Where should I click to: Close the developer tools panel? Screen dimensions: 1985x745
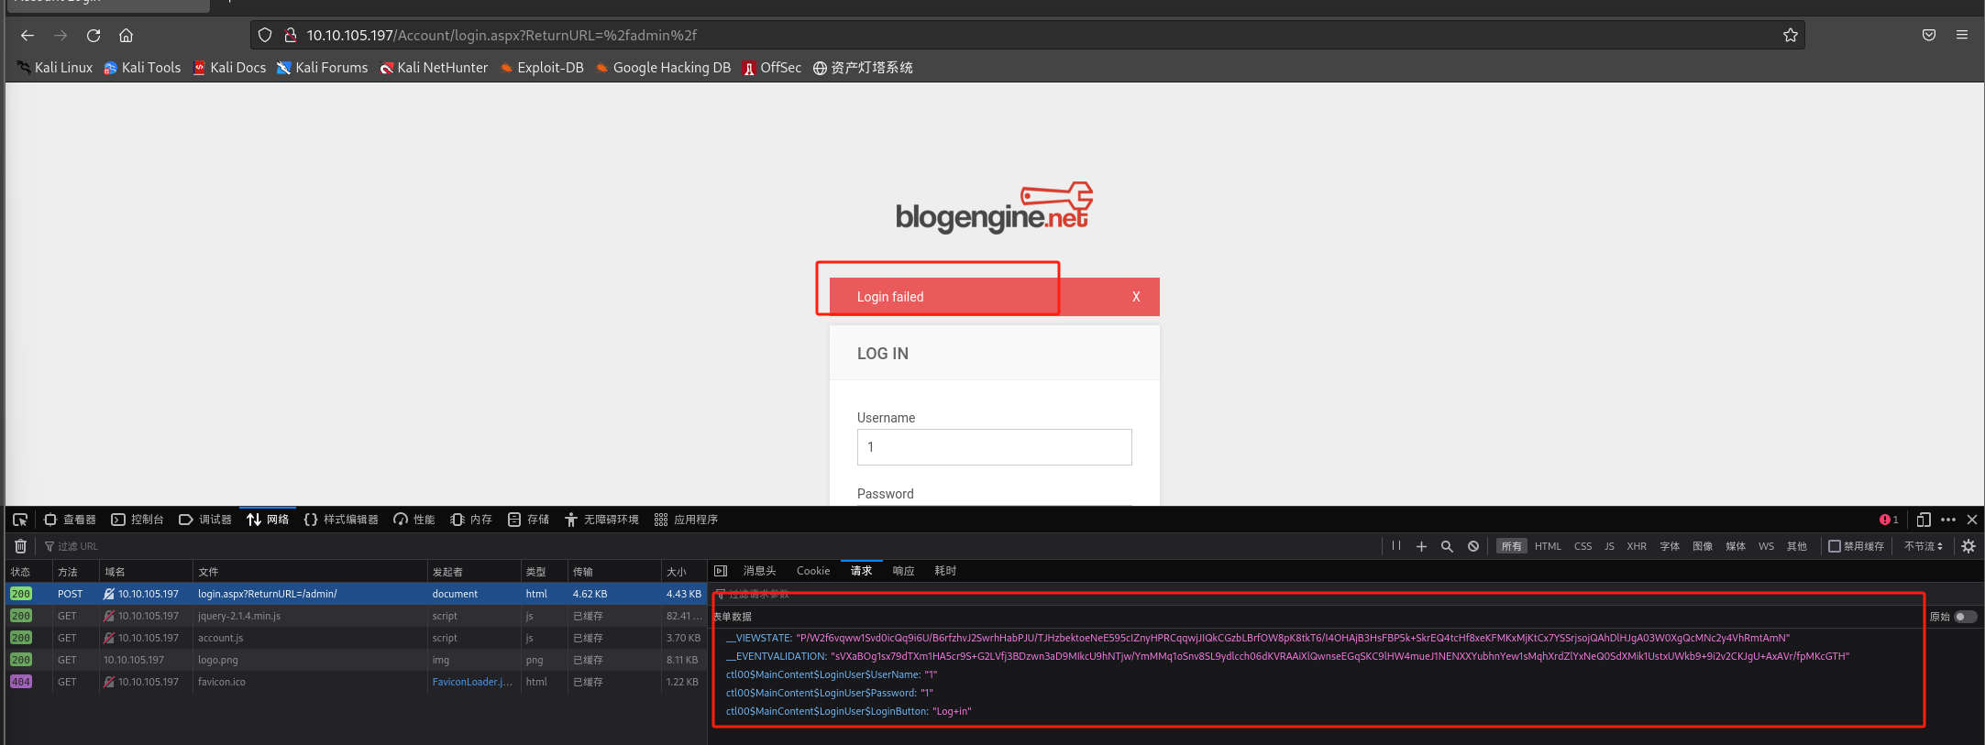point(1972,520)
